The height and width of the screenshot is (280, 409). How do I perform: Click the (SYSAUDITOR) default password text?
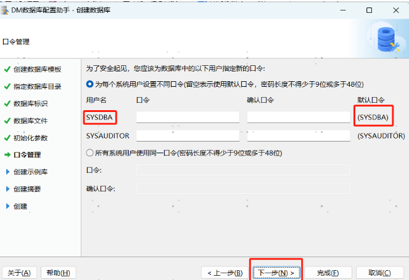tap(381, 136)
